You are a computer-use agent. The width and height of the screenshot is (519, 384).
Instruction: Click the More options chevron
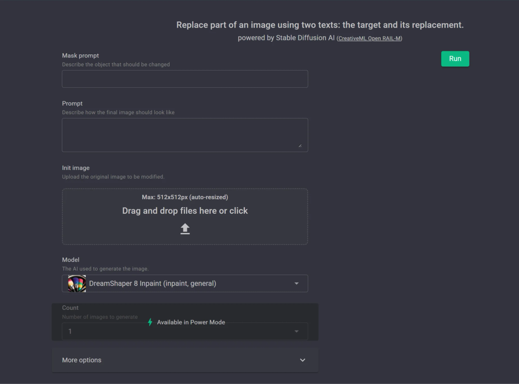[x=302, y=360]
